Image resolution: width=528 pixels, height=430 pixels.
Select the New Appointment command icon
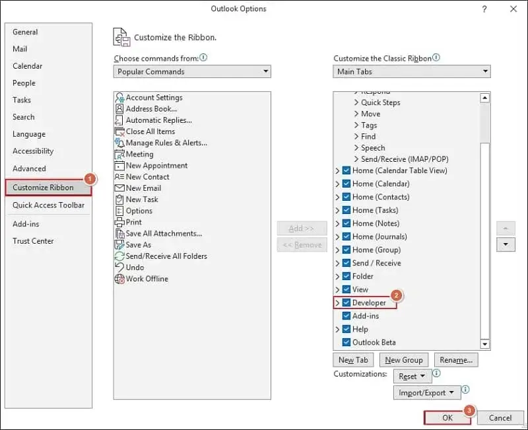click(x=121, y=165)
